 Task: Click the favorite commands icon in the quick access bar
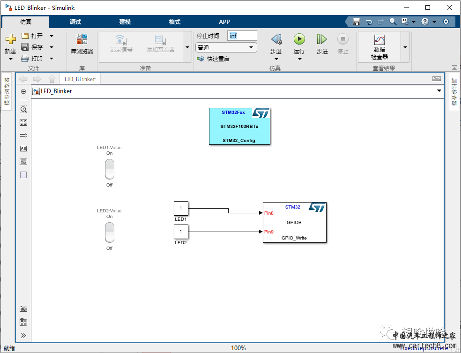point(405,22)
